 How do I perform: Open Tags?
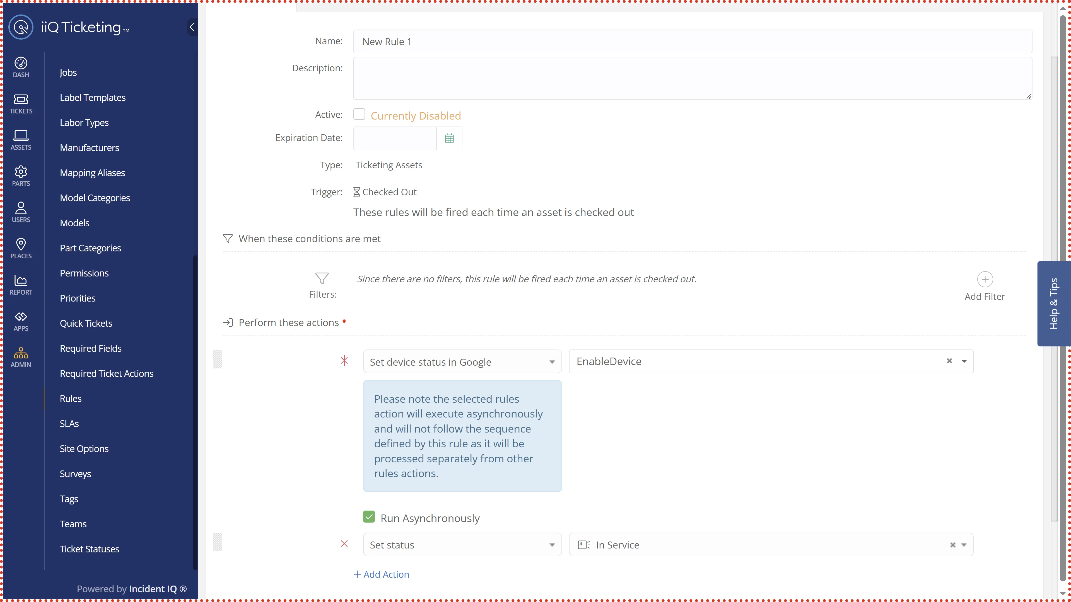pos(69,499)
